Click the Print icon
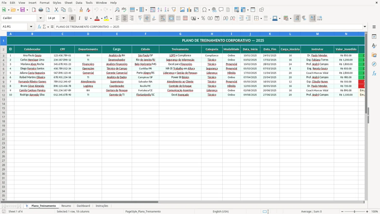The height and width of the screenshot is (214, 380). tap(41, 10)
